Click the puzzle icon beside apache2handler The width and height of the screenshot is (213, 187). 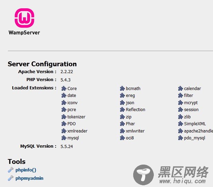tap(180, 131)
